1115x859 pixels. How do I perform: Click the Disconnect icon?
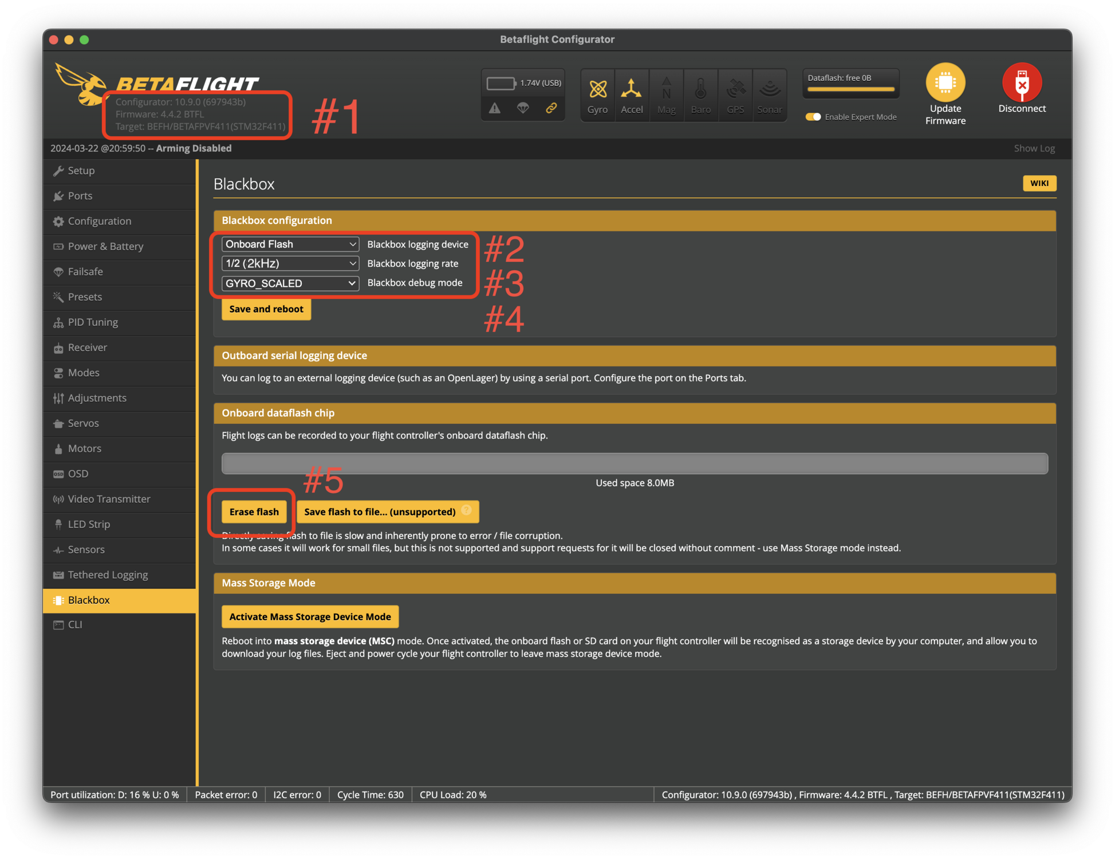click(x=1022, y=86)
